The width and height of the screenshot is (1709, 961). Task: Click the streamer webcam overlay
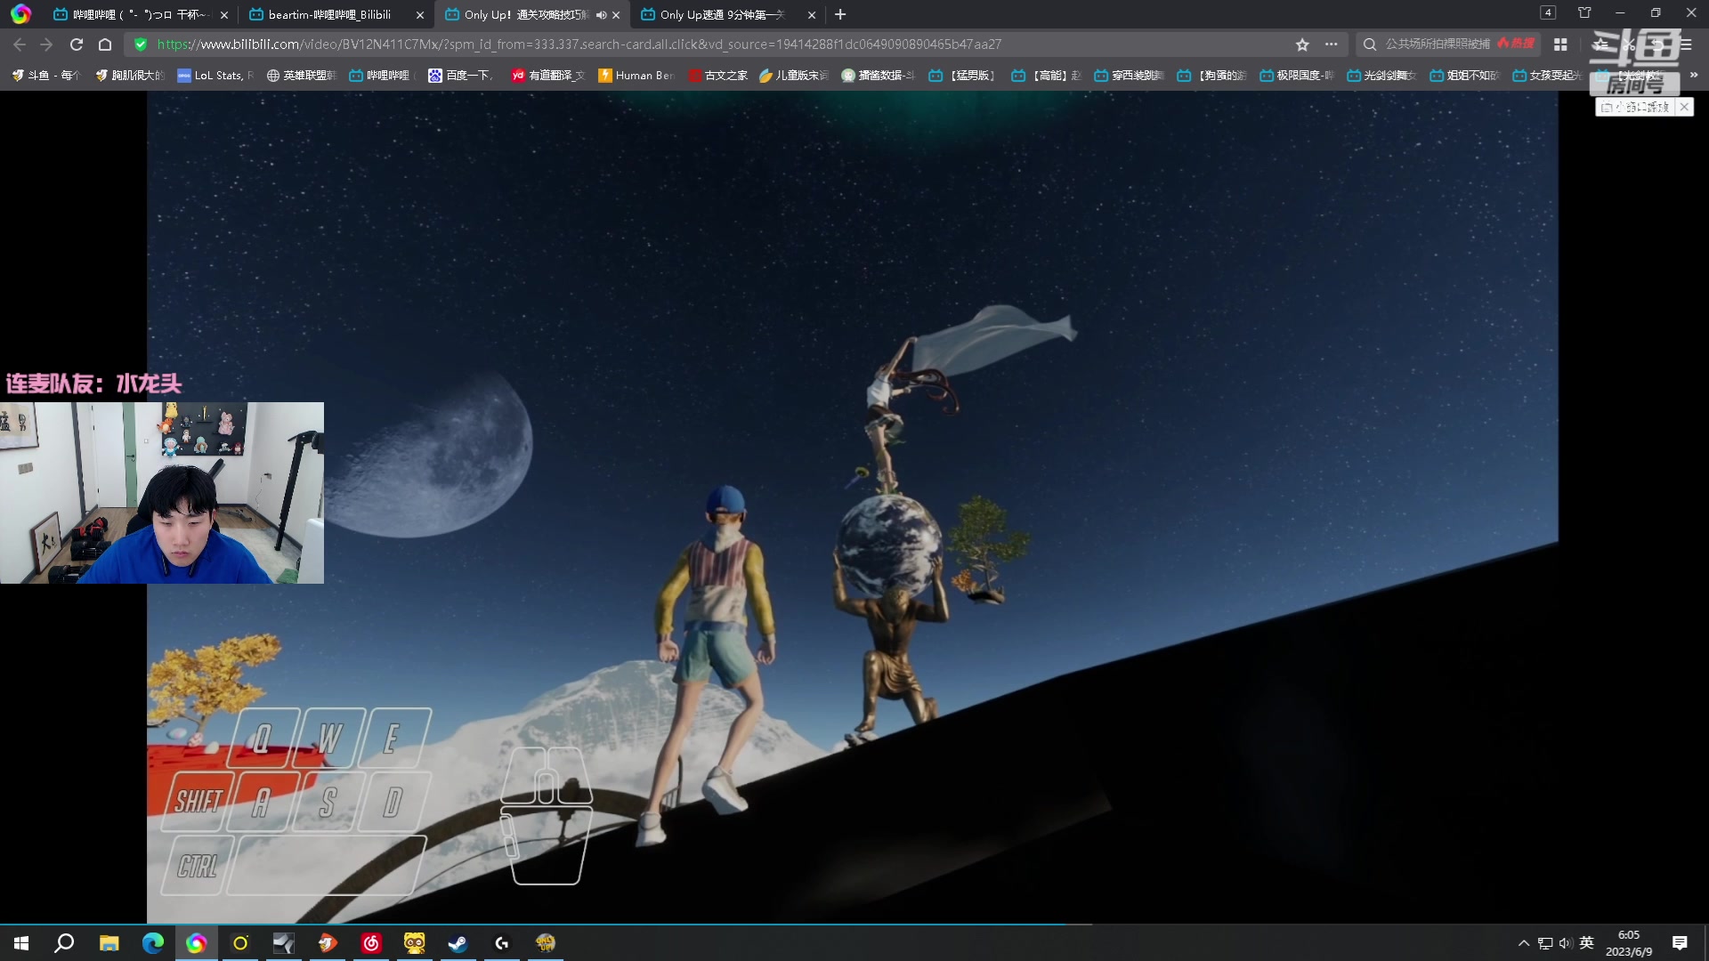[x=162, y=493]
